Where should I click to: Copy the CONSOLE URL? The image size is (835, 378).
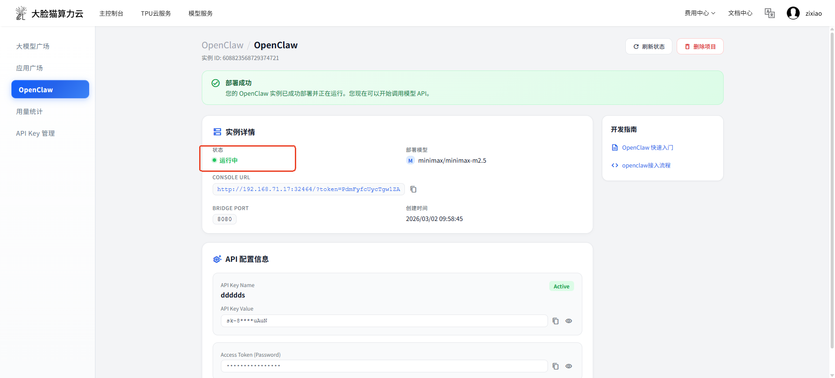(414, 189)
